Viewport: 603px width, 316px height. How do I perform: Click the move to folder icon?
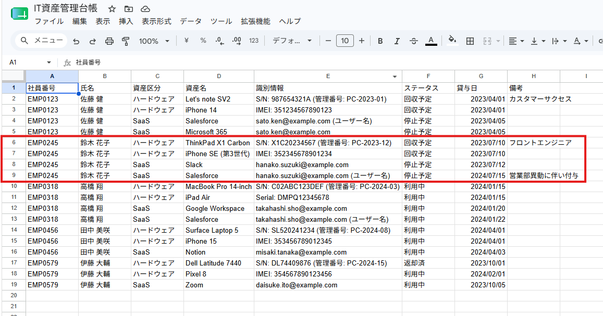click(129, 9)
